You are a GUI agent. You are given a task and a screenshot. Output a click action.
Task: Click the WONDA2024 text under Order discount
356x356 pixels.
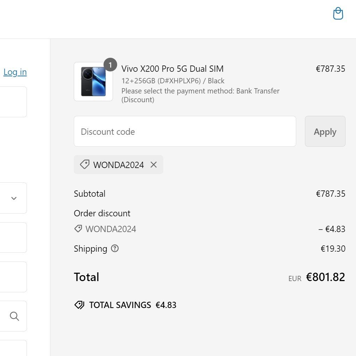coord(111,229)
